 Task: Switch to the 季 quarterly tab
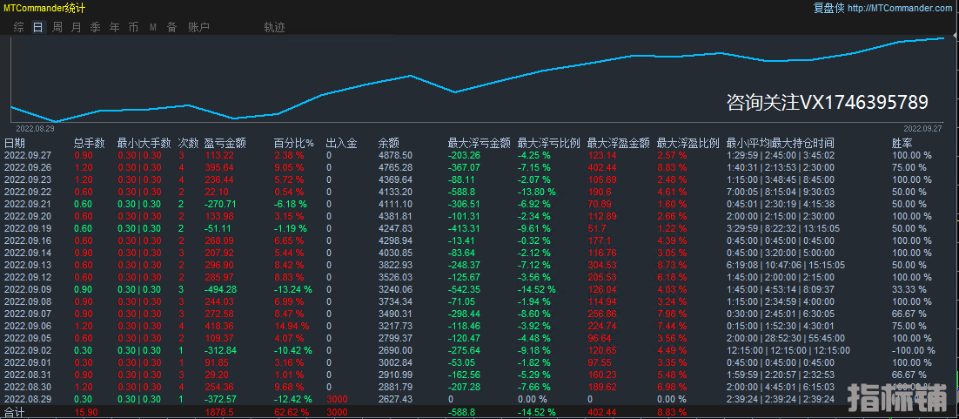click(96, 27)
